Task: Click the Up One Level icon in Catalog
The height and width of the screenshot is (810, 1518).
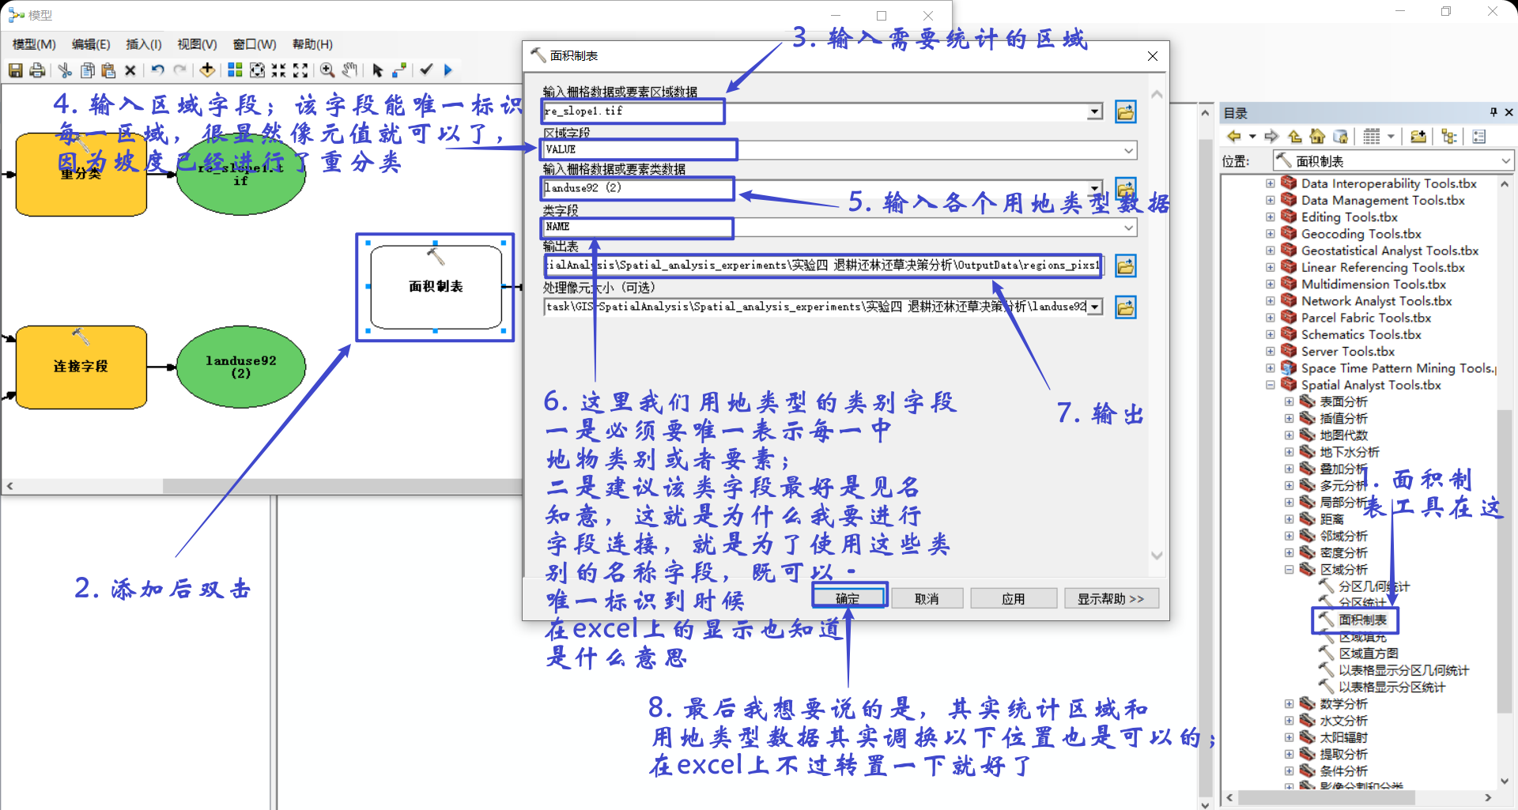Action: click(x=1294, y=137)
